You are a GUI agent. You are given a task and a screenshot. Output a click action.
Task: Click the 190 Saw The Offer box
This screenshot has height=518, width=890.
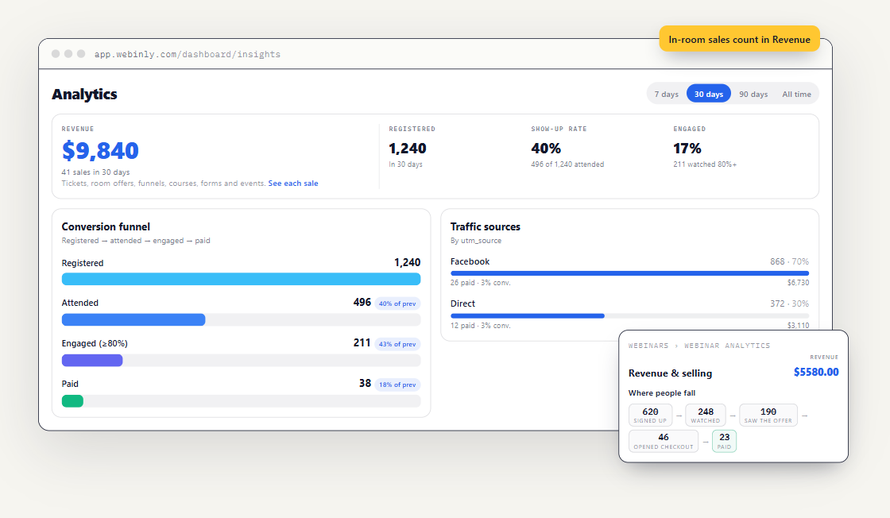point(768,416)
